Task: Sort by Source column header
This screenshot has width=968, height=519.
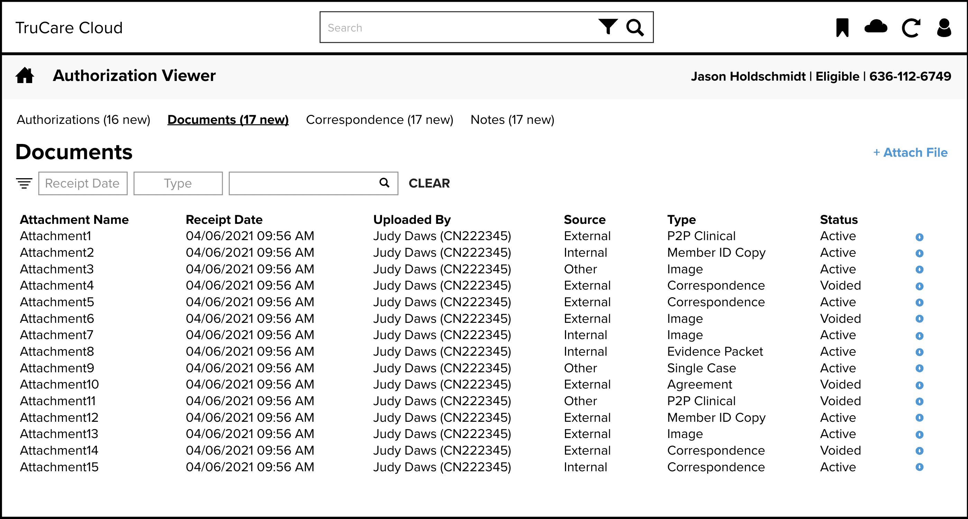Action: (585, 219)
